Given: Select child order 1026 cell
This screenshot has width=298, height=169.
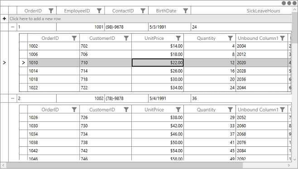Looking at the screenshot, I should tap(53, 117).
